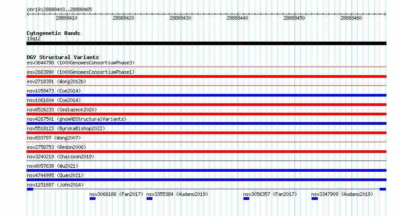This screenshot has height=216, width=399.
Task: Click the red bar under esv2758753
Action: (206, 152)
